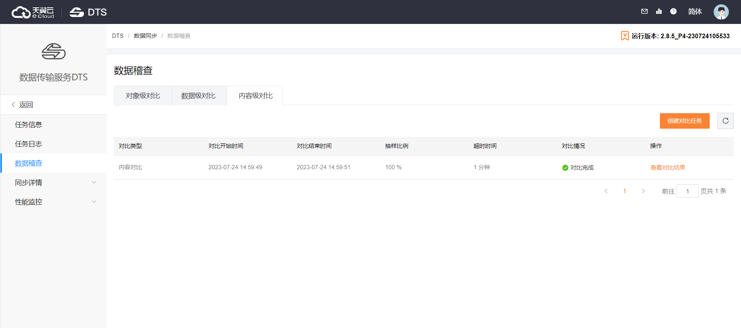Image resolution: width=741 pixels, height=328 pixels.
Task: Switch to the 数据级对比 tab
Action: (x=198, y=96)
